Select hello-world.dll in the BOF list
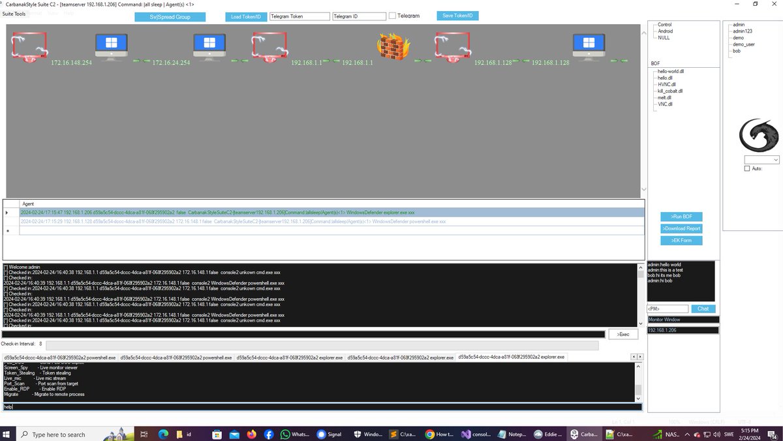 [x=670, y=71]
